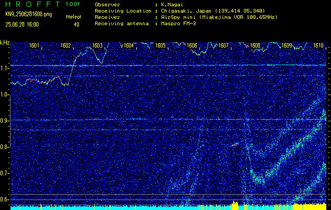Click the 1607 time marker
The height and width of the screenshot is (210, 331).
224,45
